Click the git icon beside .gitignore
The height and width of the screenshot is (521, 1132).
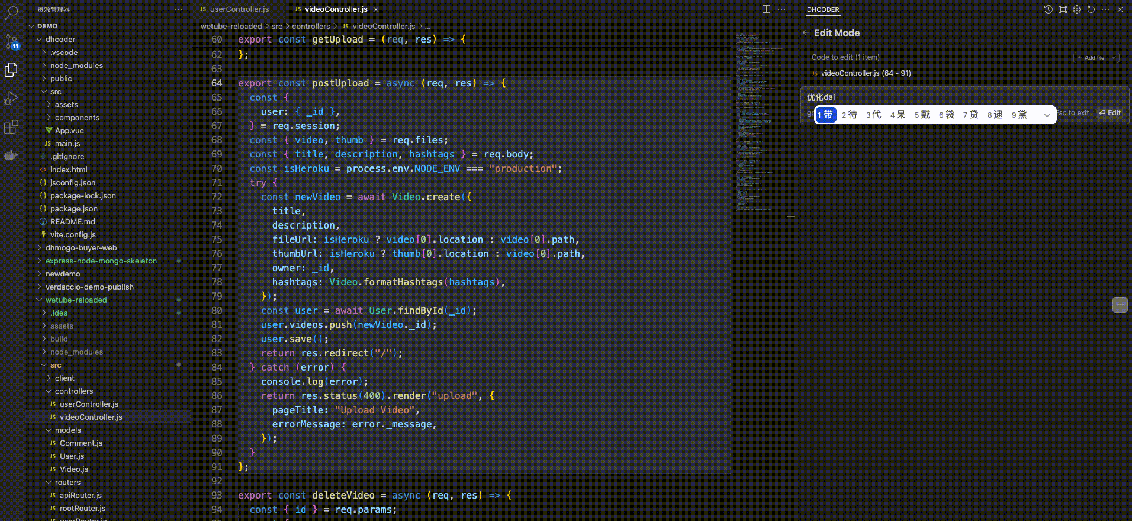tap(43, 156)
